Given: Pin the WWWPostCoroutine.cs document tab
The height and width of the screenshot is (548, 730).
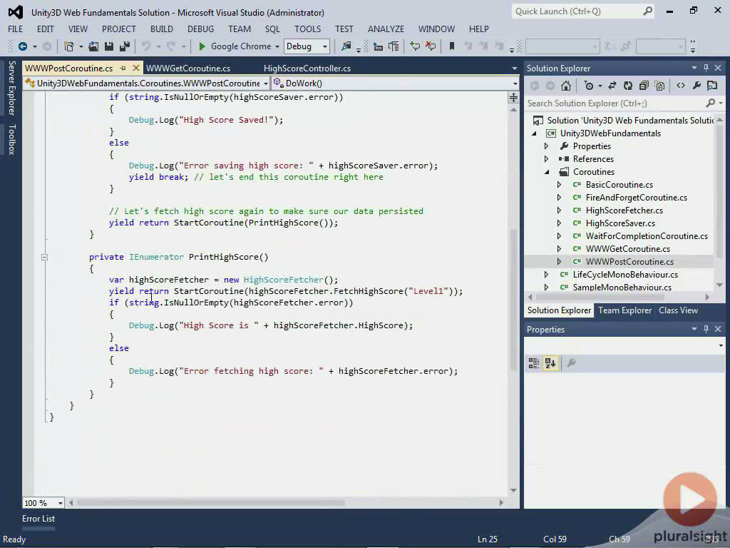Looking at the screenshot, I should tap(123, 68).
